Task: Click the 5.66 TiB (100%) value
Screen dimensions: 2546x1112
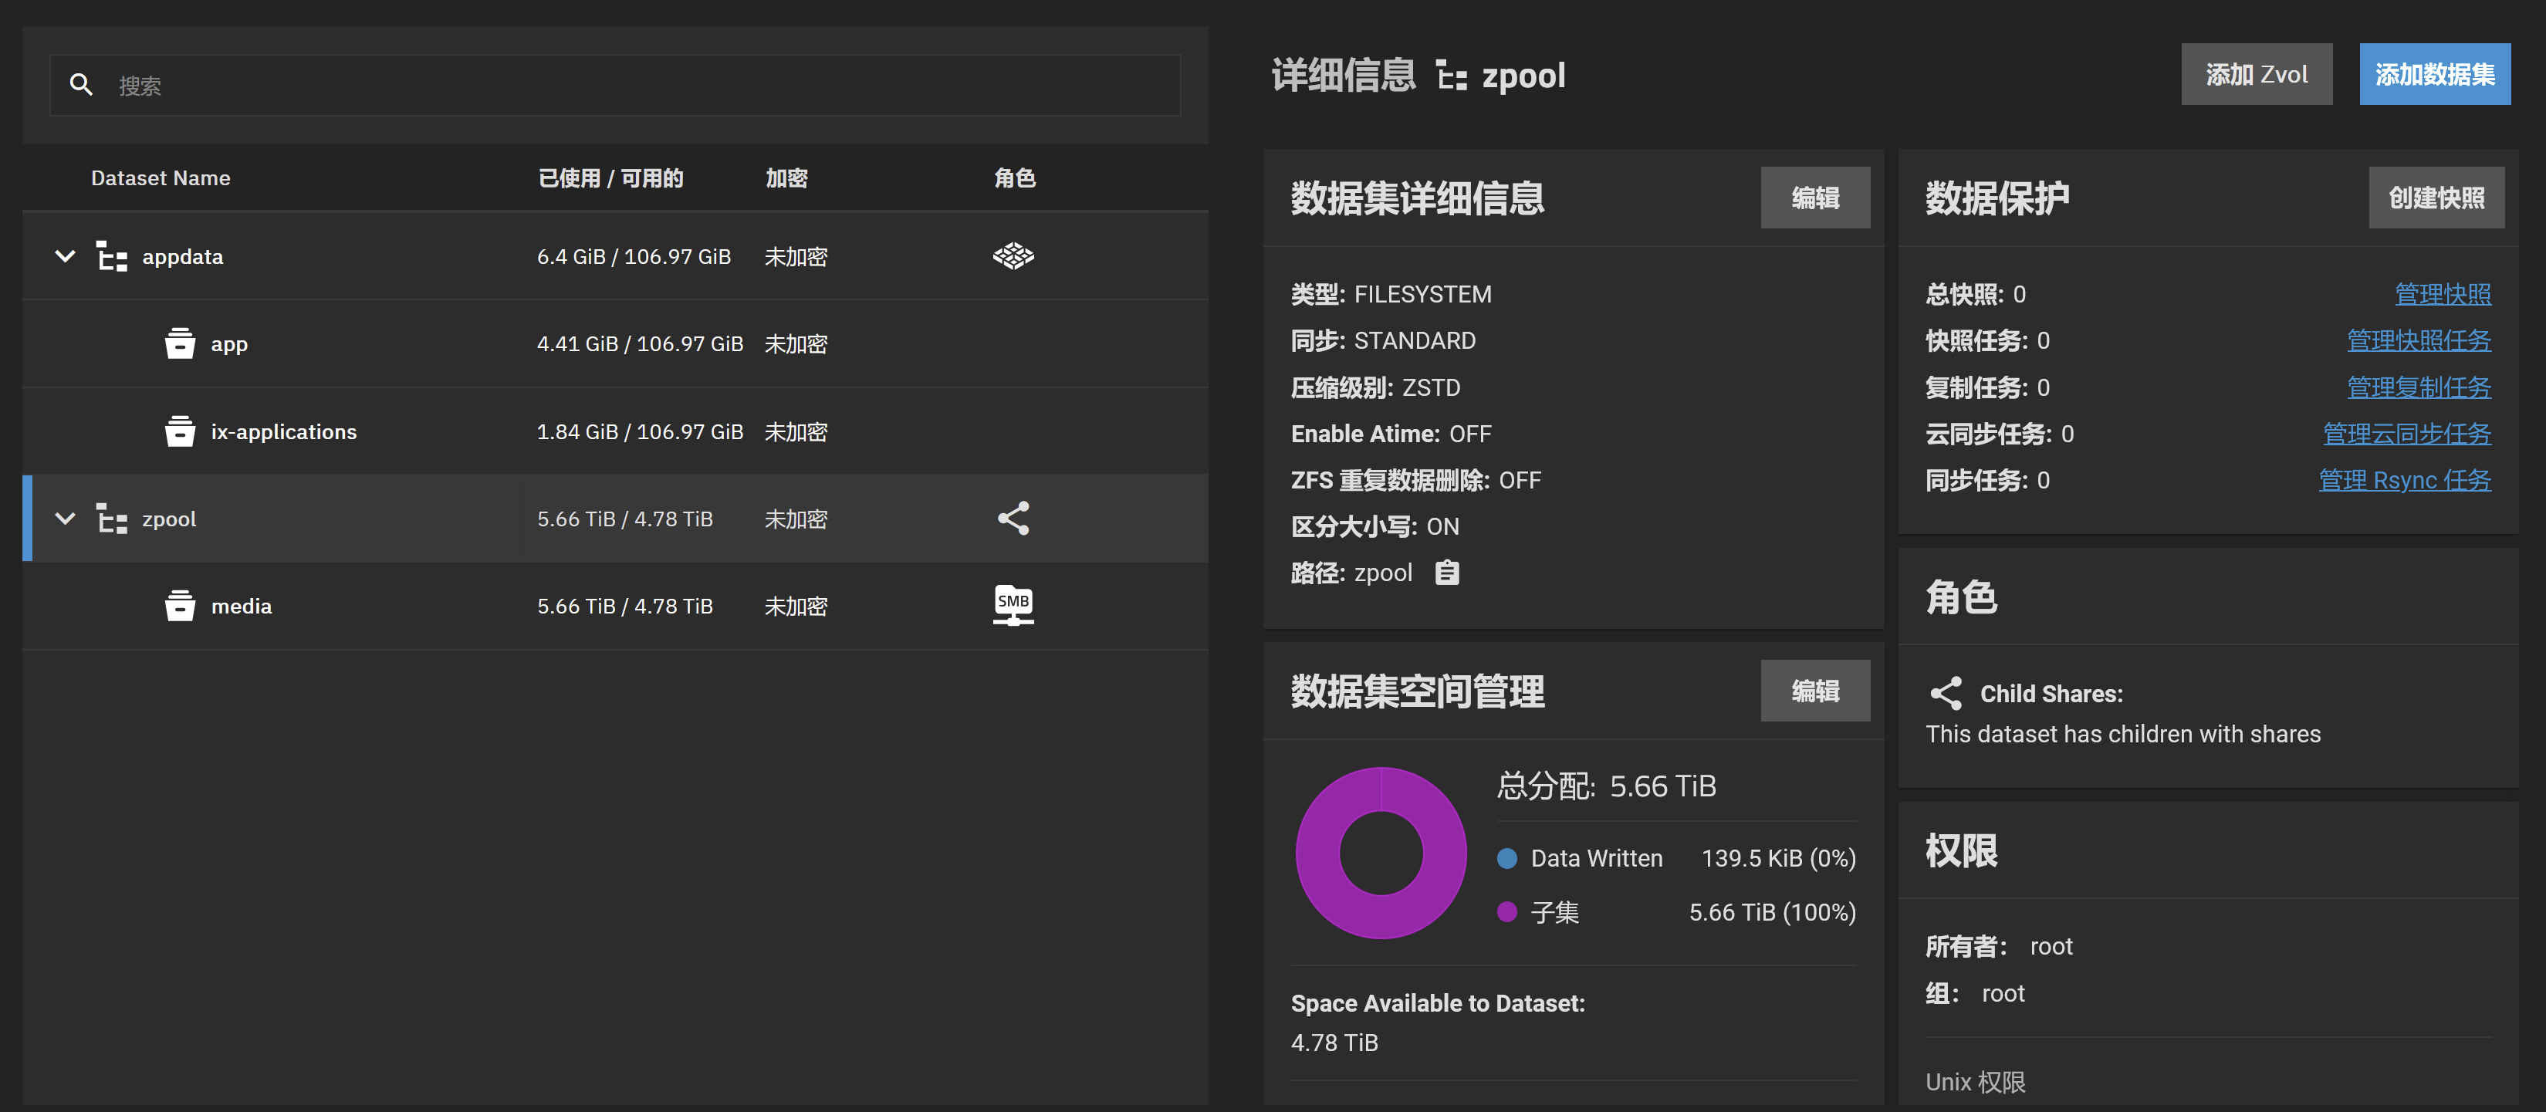Action: coord(1772,911)
